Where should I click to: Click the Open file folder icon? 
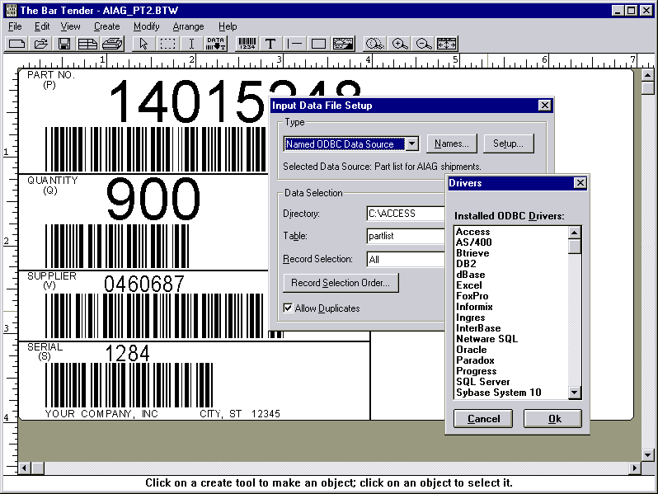tap(40, 44)
